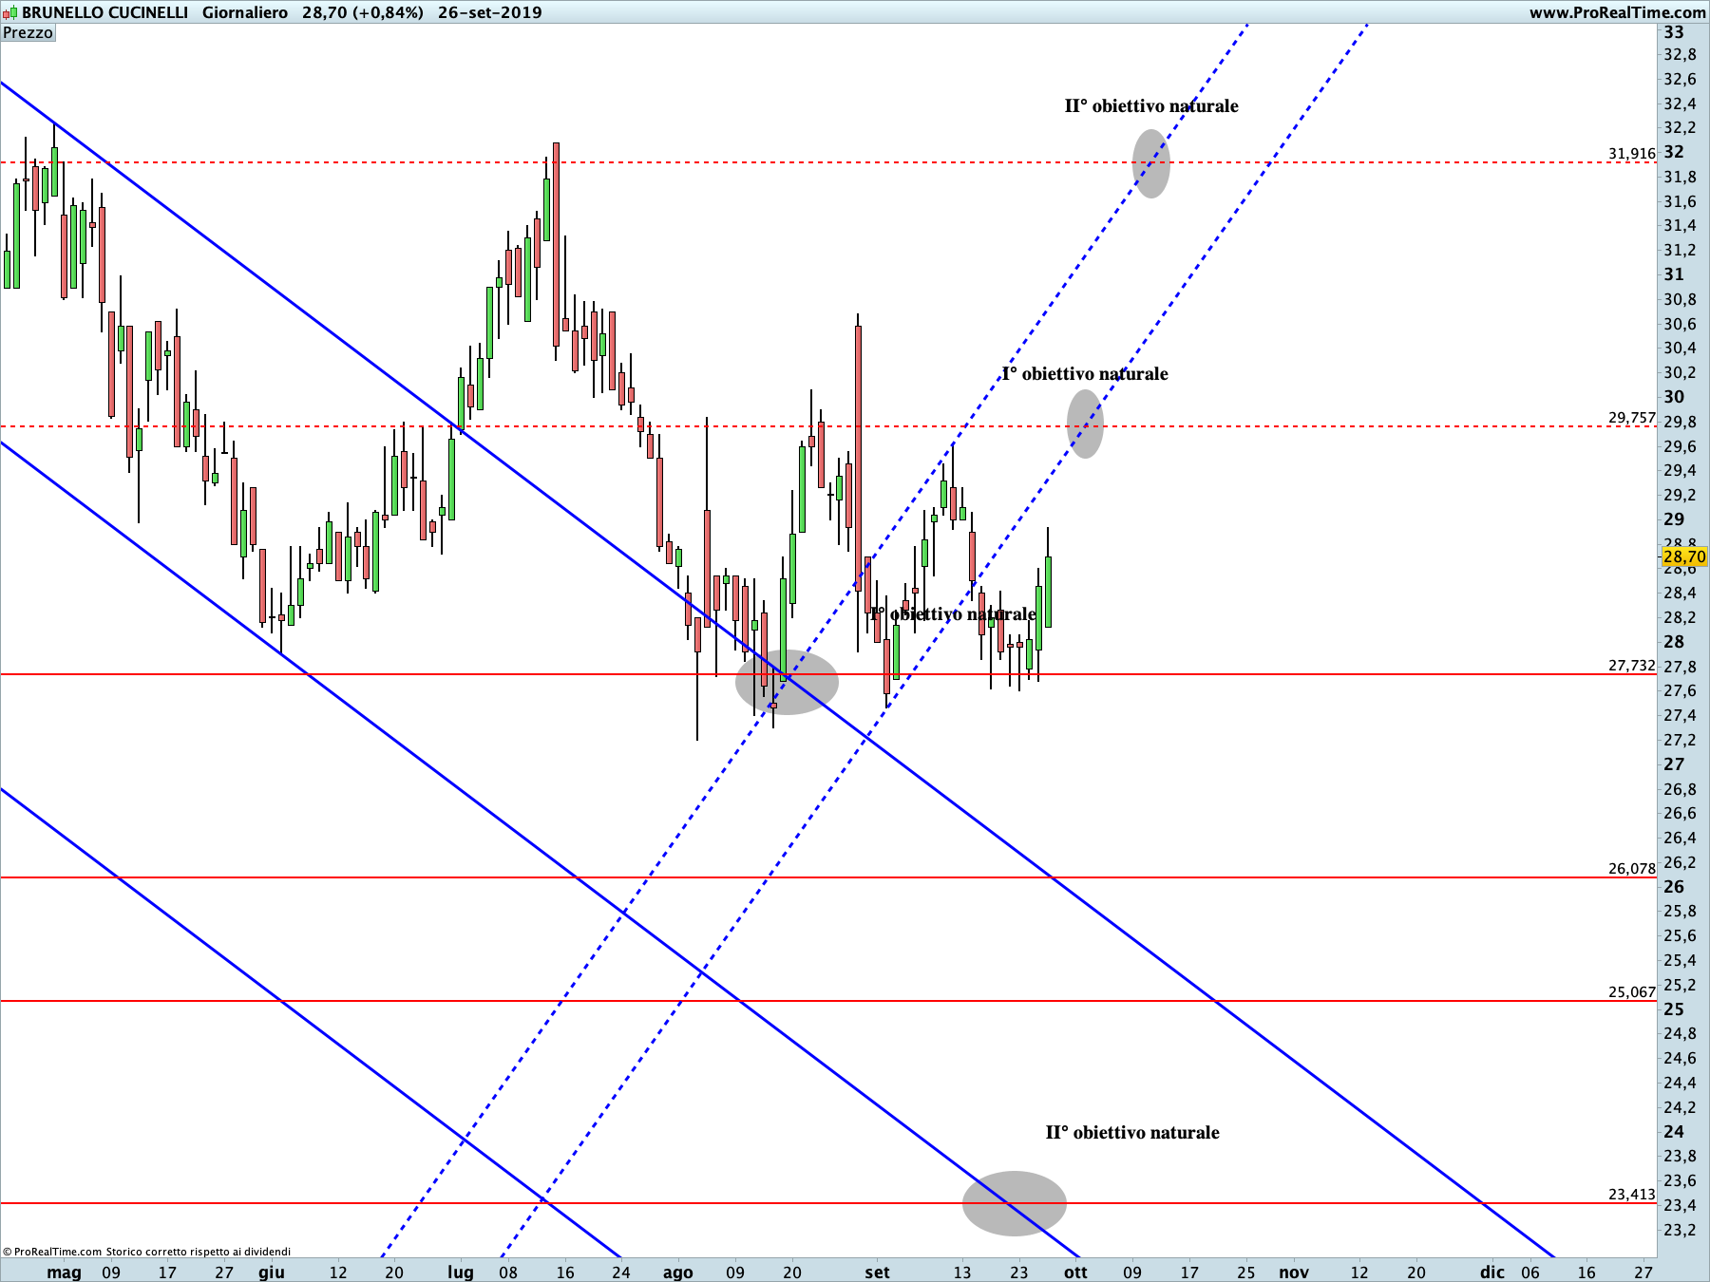Click the 29,757 resistance level label
Image resolution: width=1710 pixels, height=1282 pixels.
click(x=1632, y=417)
